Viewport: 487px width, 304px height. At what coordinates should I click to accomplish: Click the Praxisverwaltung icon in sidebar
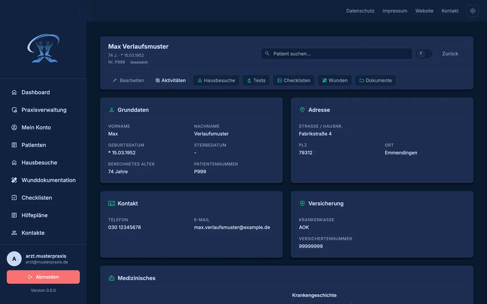click(14, 110)
